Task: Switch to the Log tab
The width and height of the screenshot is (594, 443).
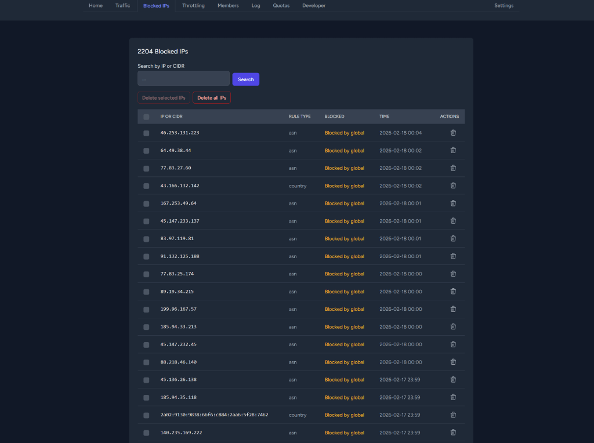Action: (256, 6)
